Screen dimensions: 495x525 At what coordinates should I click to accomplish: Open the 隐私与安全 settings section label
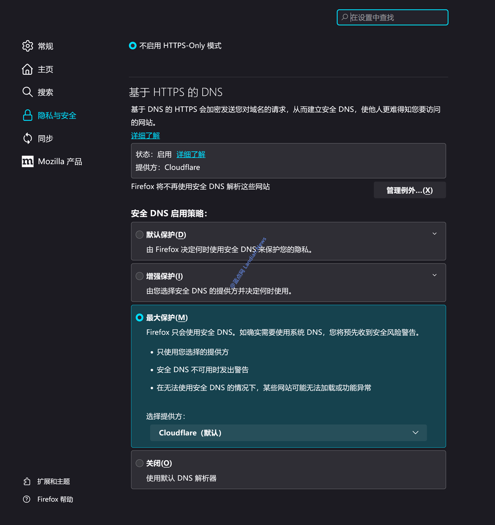(57, 115)
